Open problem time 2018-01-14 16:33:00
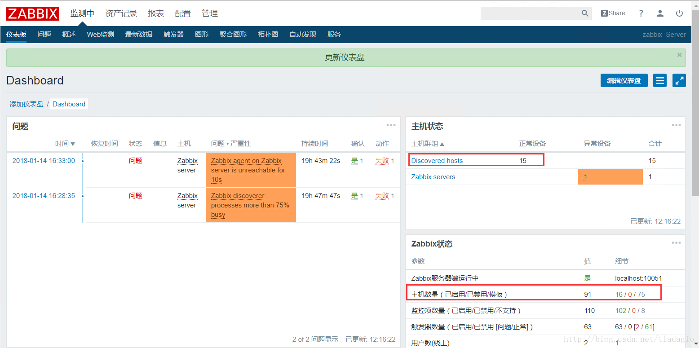 (44, 161)
